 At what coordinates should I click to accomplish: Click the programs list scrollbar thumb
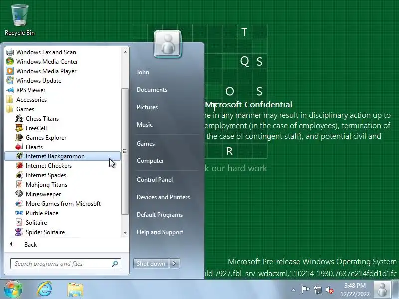click(125, 151)
